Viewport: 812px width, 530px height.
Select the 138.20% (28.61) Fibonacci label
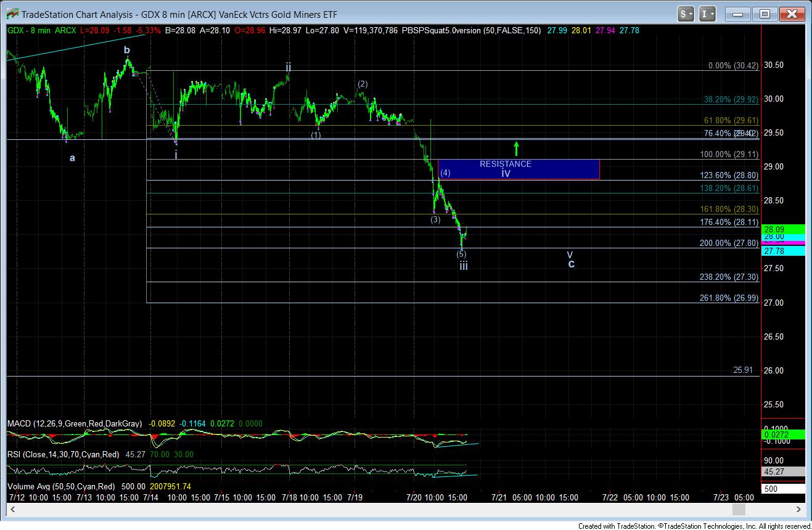(729, 188)
